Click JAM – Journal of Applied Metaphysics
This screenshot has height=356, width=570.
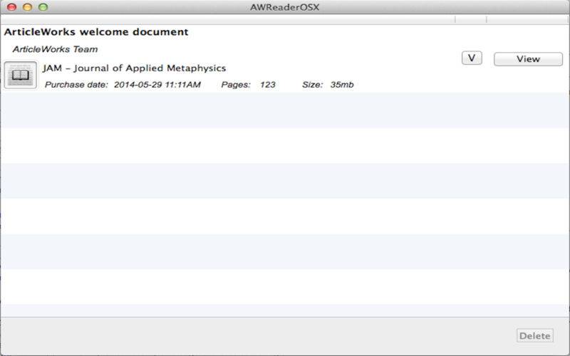tap(134, 68)
